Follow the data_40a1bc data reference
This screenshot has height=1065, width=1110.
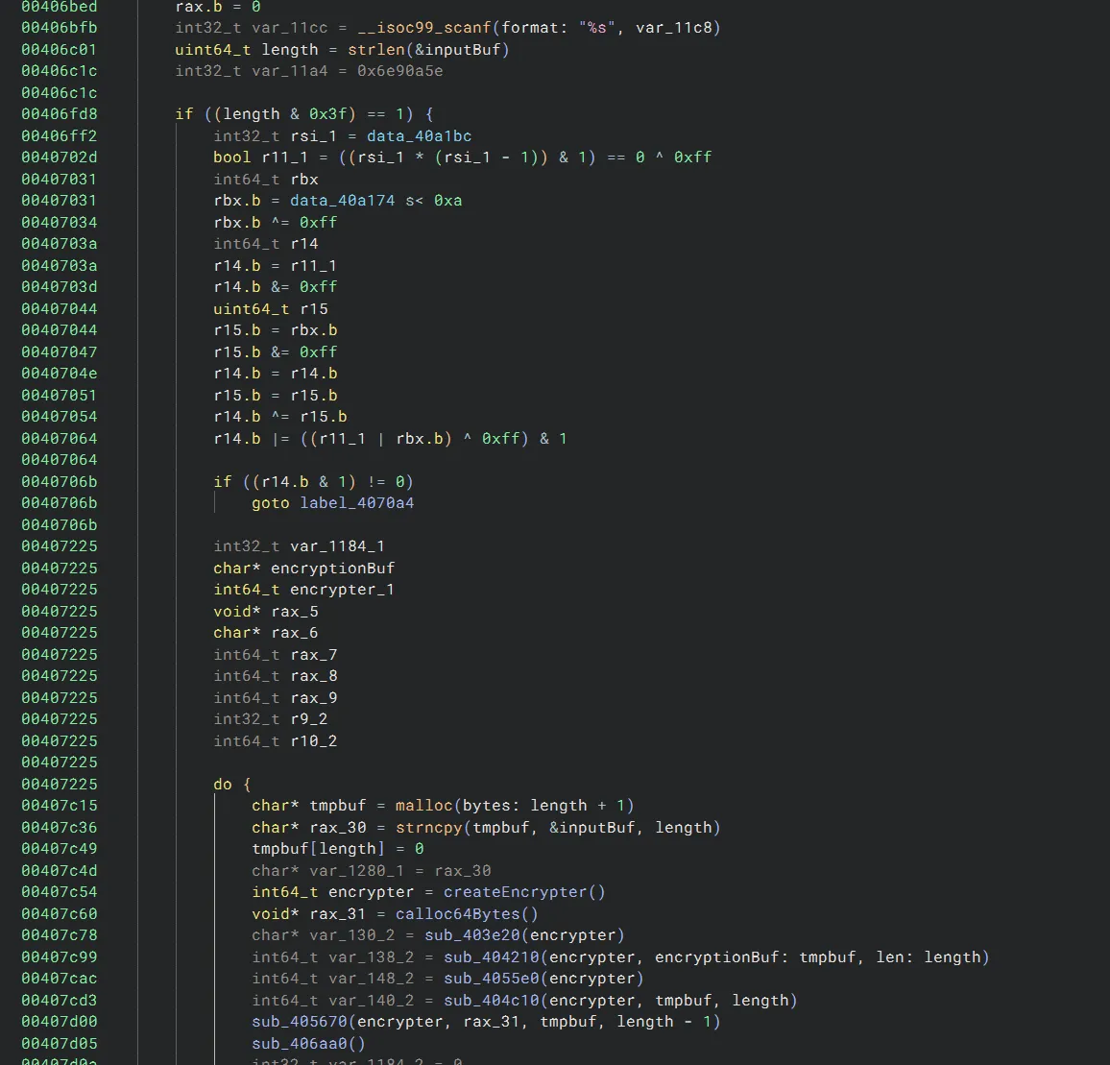tap(419, 136)
